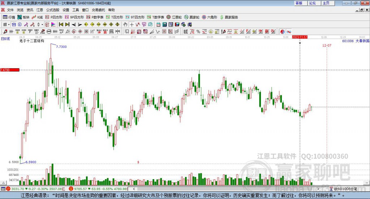Click the status bar table grid icon

[x=3, y=189]
